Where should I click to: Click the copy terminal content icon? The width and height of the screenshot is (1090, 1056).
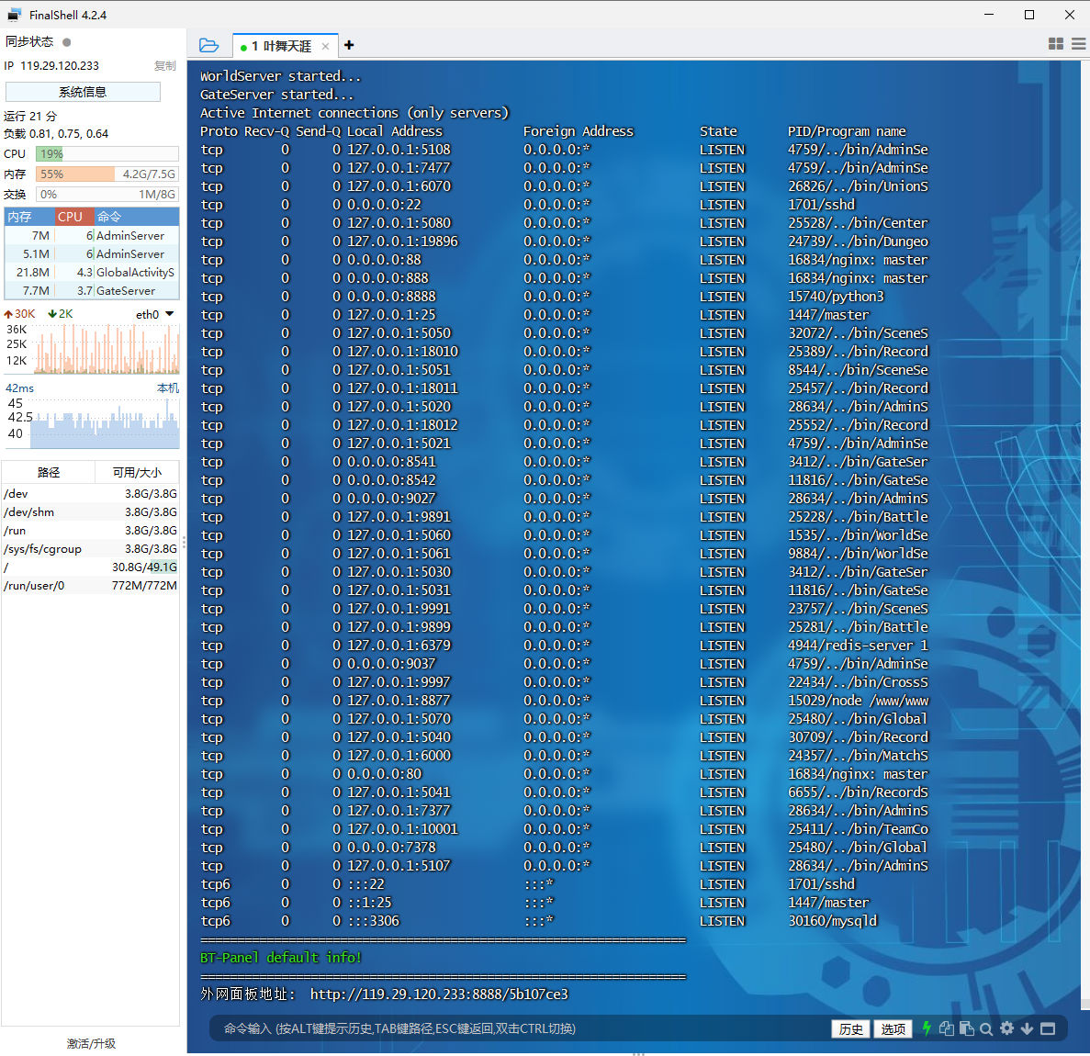point(946,1028)
